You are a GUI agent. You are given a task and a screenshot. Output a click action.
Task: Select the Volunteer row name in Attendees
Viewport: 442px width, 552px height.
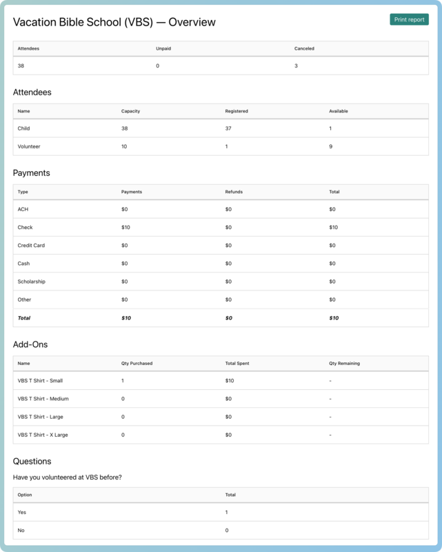click(29, 146)
